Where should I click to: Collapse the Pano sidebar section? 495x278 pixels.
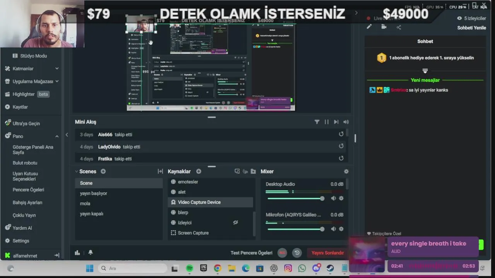57,136
